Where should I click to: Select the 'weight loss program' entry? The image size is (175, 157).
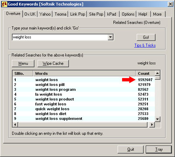pos(84,89)
